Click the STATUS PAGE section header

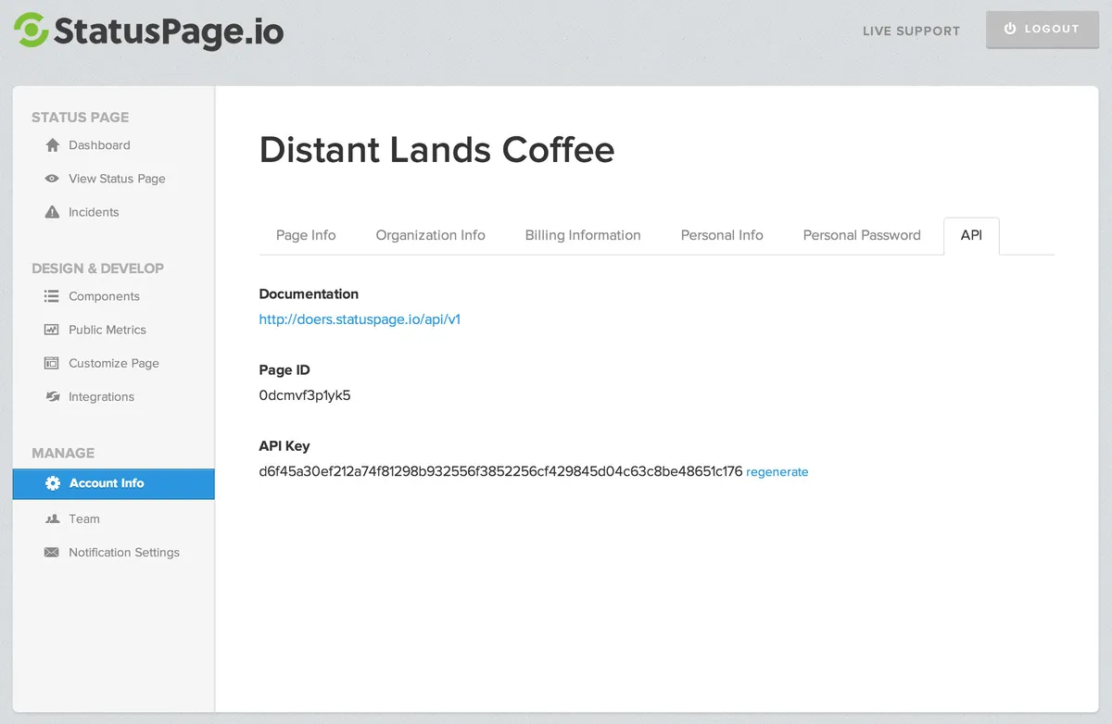coord(80,118)
